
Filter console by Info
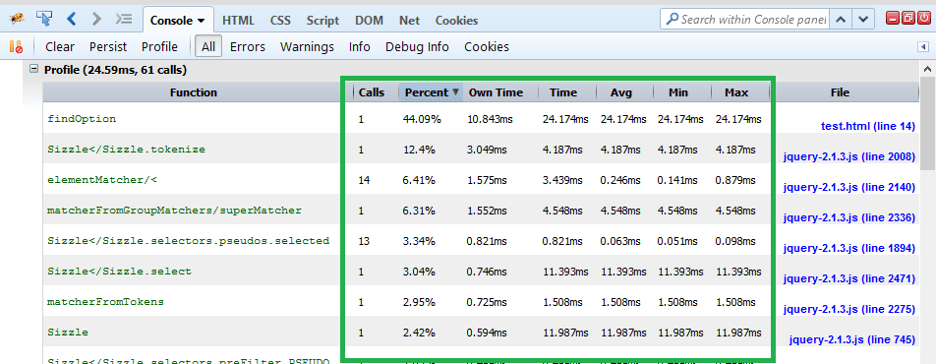click(360, 46)
